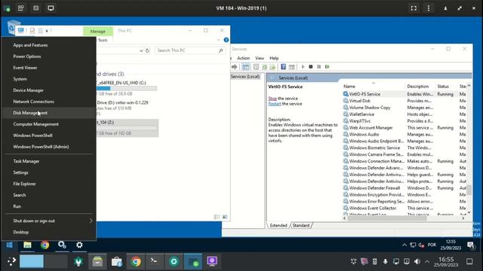The image size is (483, 271).
Task: Click the guest taskbar clock showing 12:55
Action: (451, 245)
